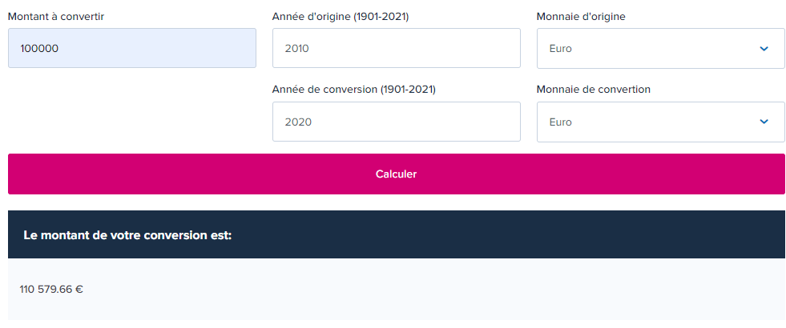Click the "Monnaie d'origine" label text
786x328 pixels.
click(581, 16)
